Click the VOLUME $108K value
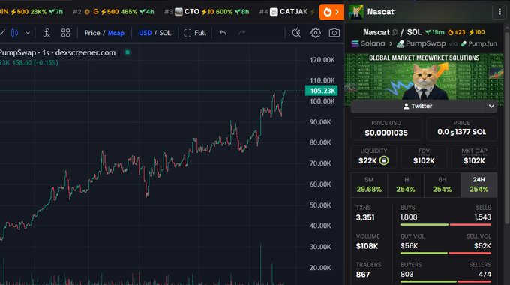 point(367,246)
